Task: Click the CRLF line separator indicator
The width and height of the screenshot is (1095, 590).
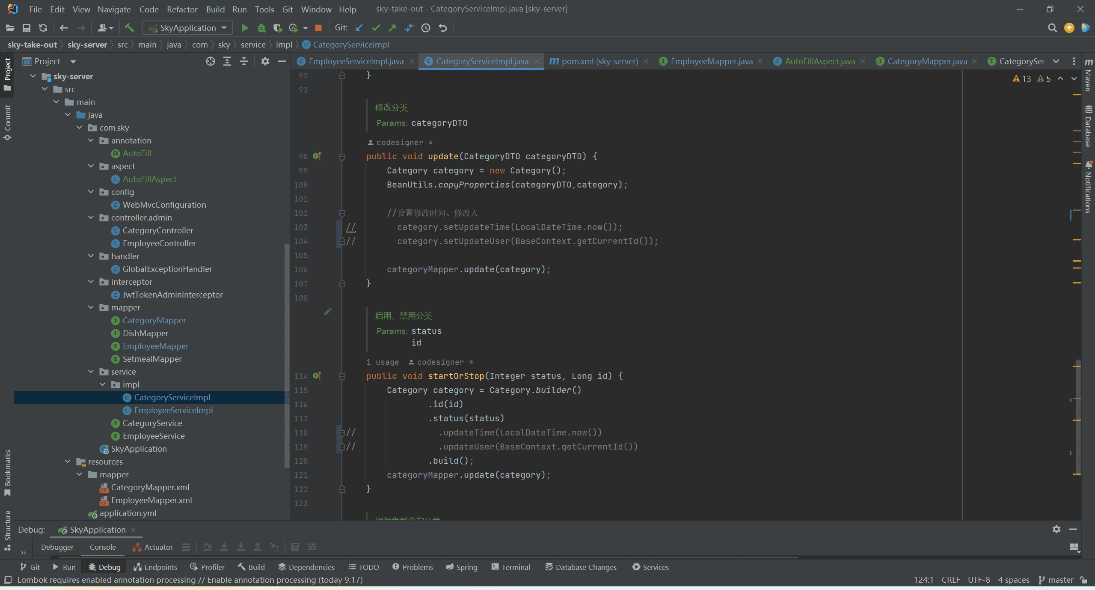Action: click(950, 580)
